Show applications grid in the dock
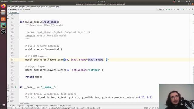 pos(3,106)
